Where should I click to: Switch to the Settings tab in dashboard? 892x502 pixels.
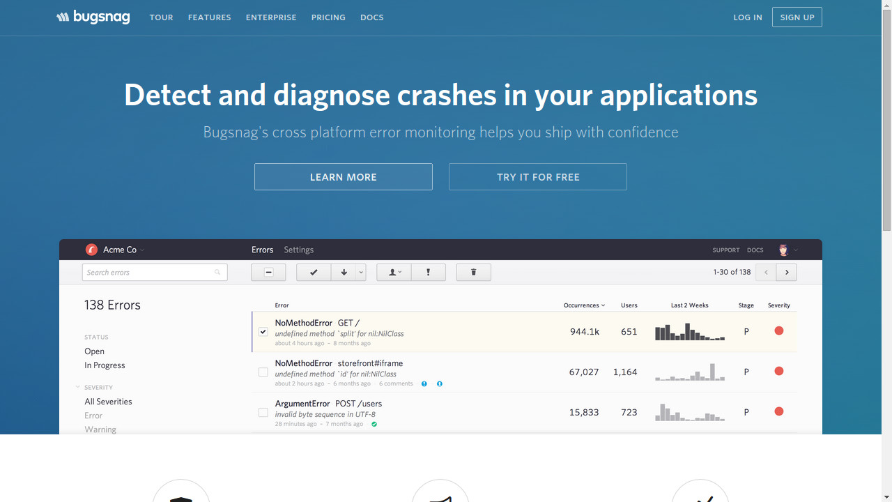point(299,250)
